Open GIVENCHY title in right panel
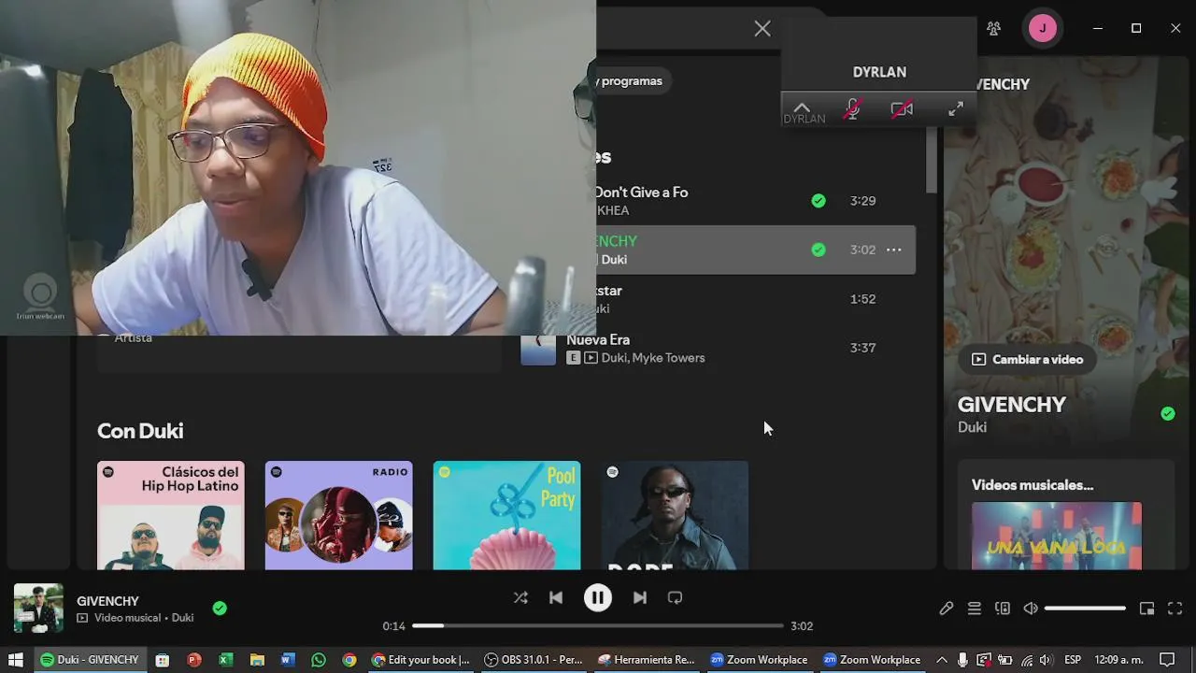Viewport: 1196px width, 673px height. pyautogui.click(x=1012, y=405)
